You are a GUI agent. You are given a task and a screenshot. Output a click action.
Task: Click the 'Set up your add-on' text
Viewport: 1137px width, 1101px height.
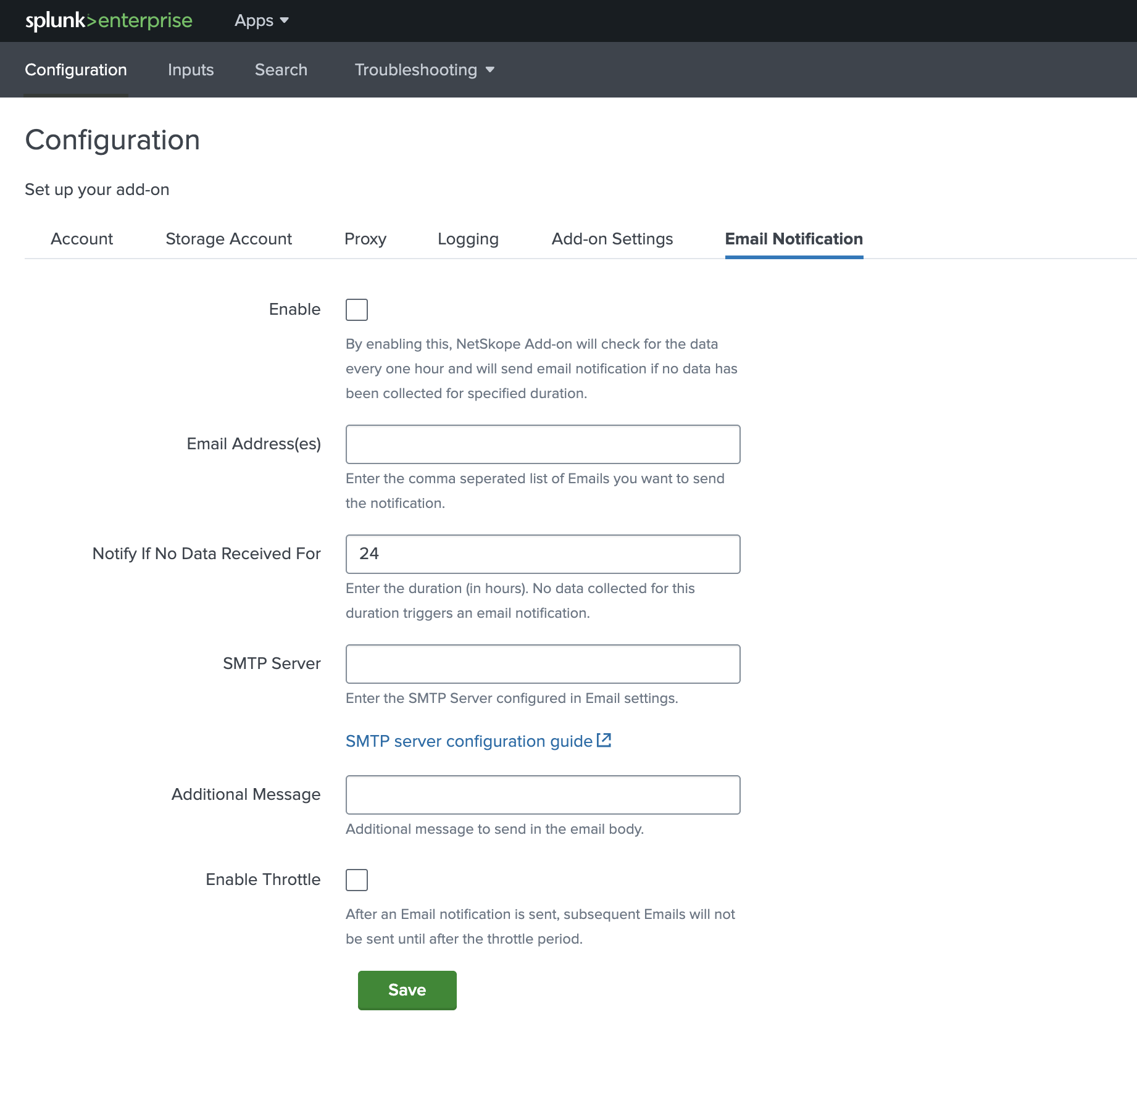[x=97, y=189]
